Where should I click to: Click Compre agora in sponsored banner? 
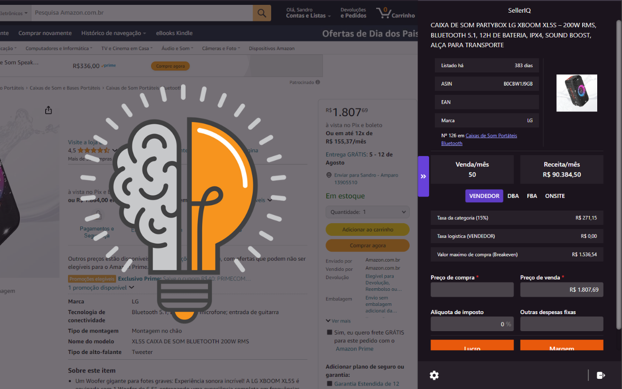click(x=171, y=66)
